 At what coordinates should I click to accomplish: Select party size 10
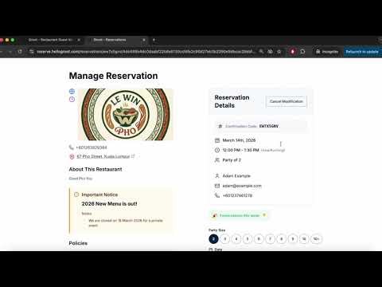tap(304, 239)
